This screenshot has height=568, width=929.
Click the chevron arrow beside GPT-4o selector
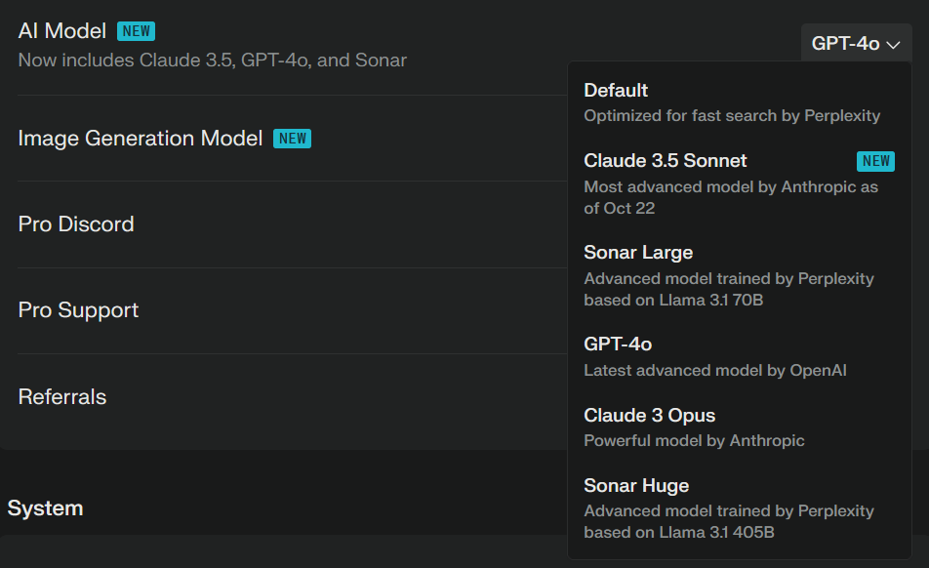click(894, 44)
